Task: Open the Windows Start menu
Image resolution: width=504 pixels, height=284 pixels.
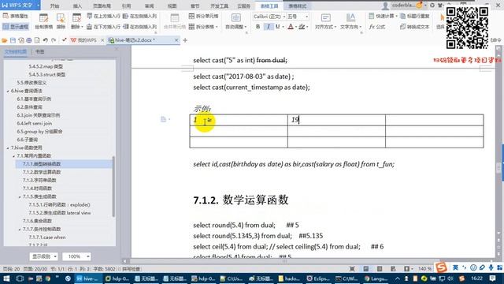Action: tap(6, 278)
